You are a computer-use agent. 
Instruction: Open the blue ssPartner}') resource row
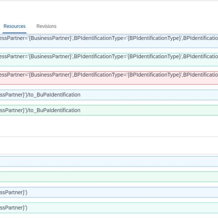coord(109,192)
